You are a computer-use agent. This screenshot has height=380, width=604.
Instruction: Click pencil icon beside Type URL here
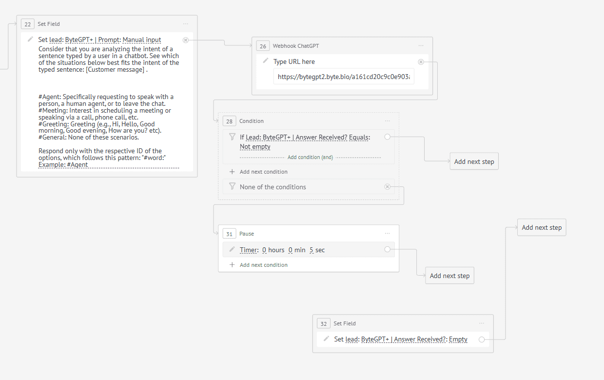coord(266,61)
